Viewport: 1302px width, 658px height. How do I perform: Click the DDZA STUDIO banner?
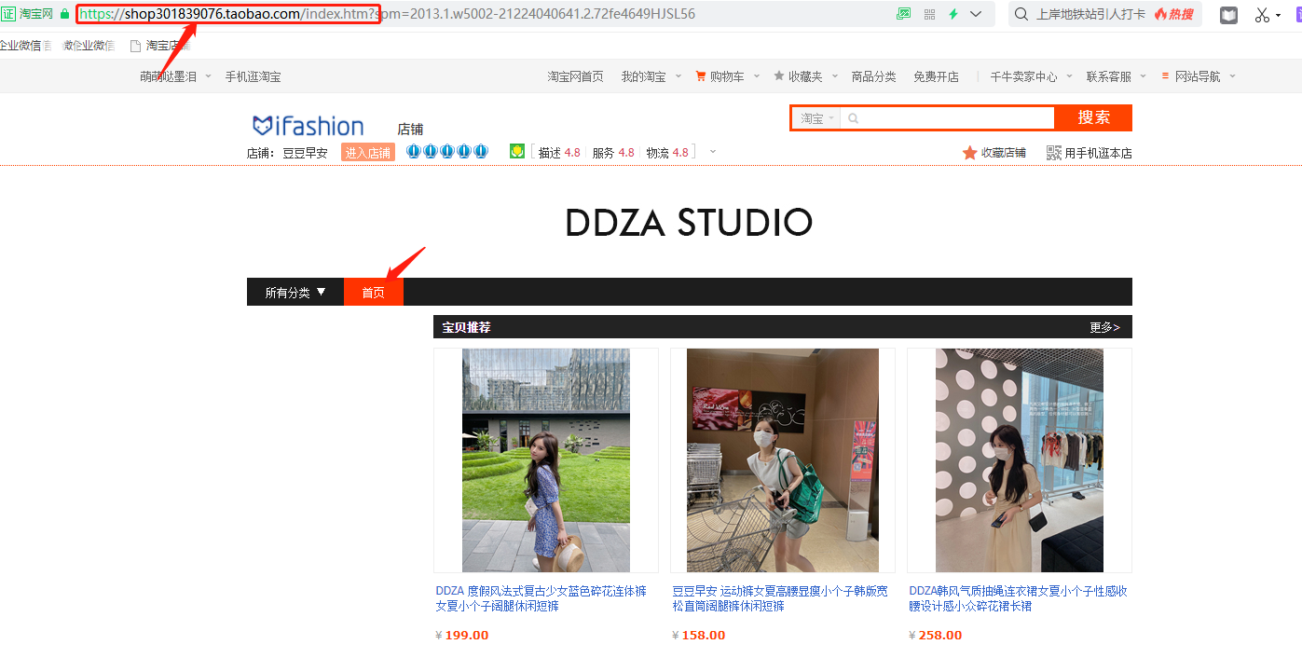[689, 223]
